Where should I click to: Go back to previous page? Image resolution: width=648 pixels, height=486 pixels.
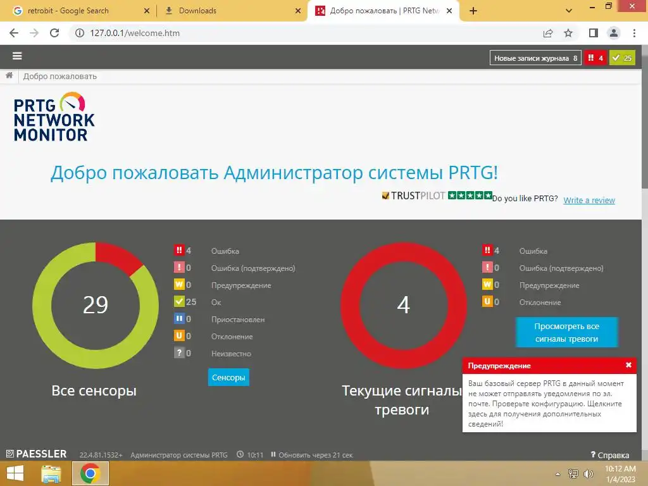(14, 33)
